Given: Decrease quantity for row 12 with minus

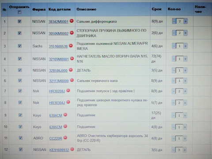Looking at the screenshot, I should click(174, 150).
